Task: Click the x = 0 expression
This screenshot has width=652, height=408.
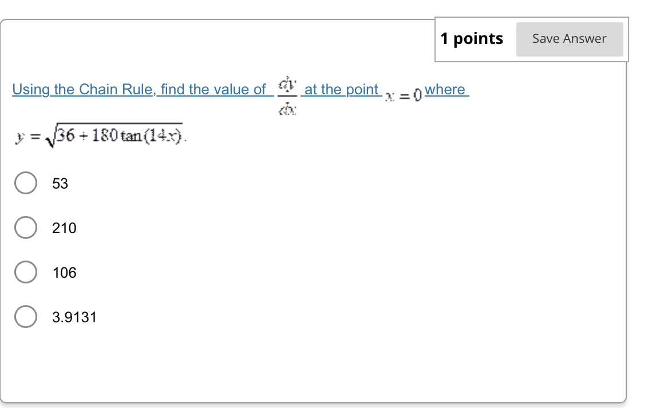Action: 403,95
